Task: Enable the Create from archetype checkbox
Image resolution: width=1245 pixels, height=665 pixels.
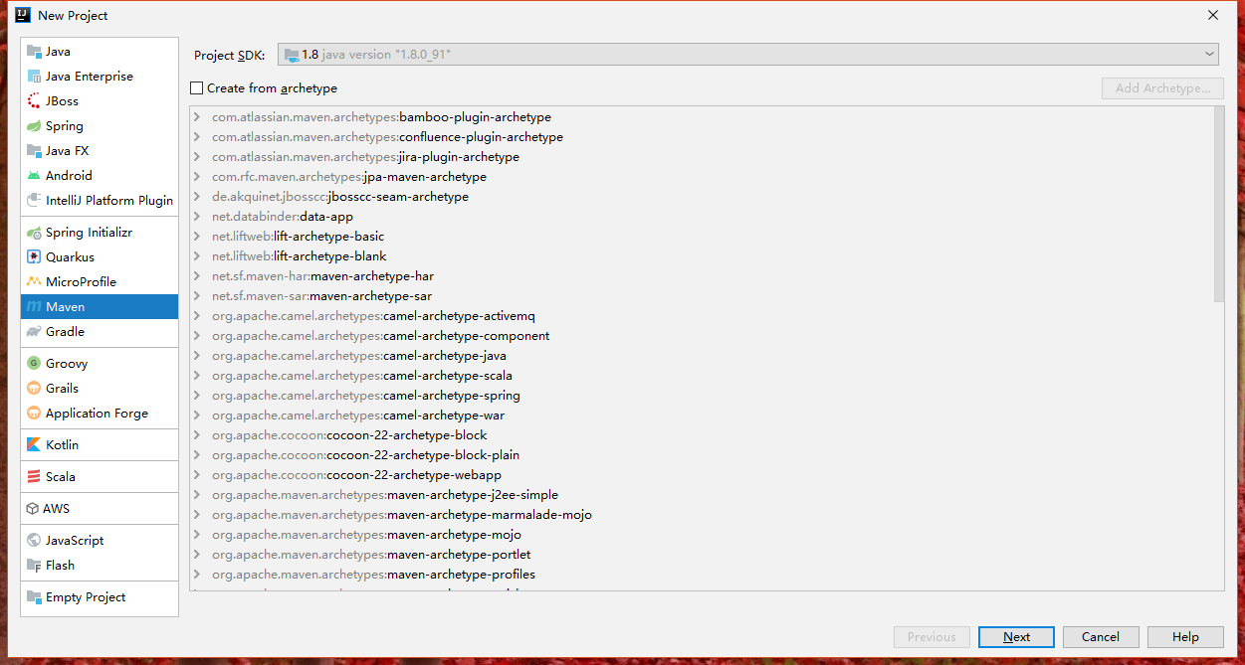Action: click(x=197, y=88)
